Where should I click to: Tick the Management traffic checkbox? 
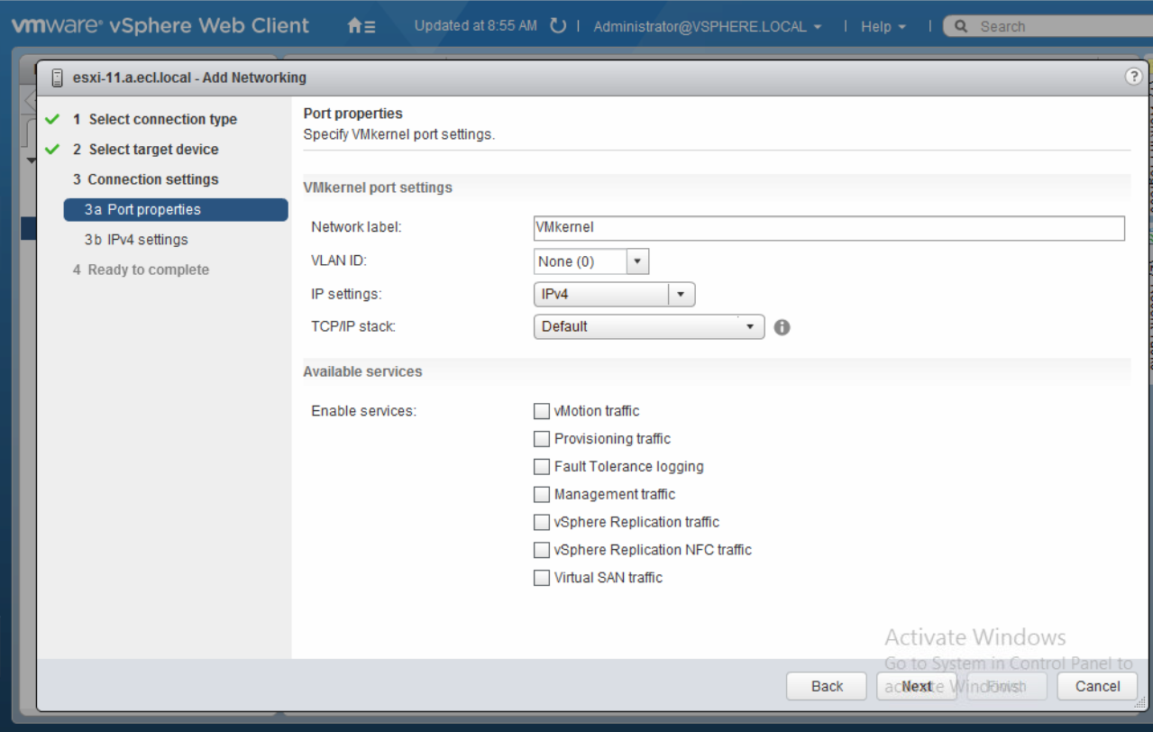[541, 495]
